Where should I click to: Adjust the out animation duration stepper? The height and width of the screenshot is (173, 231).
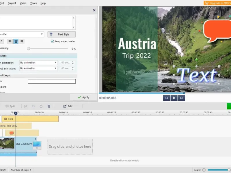pos(73,68)
